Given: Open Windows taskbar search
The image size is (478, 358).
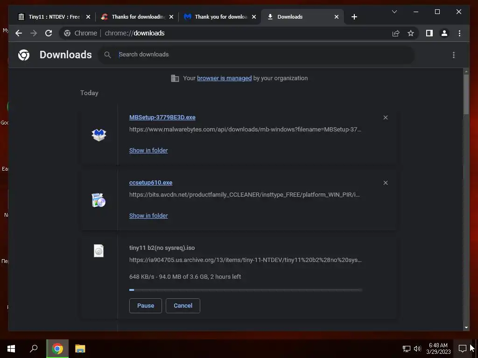Looking at the screenshot, I should coord(34,349).
